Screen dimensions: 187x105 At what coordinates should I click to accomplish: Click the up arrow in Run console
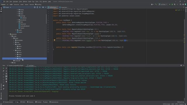pyautogui.click(x=6, y=68)
